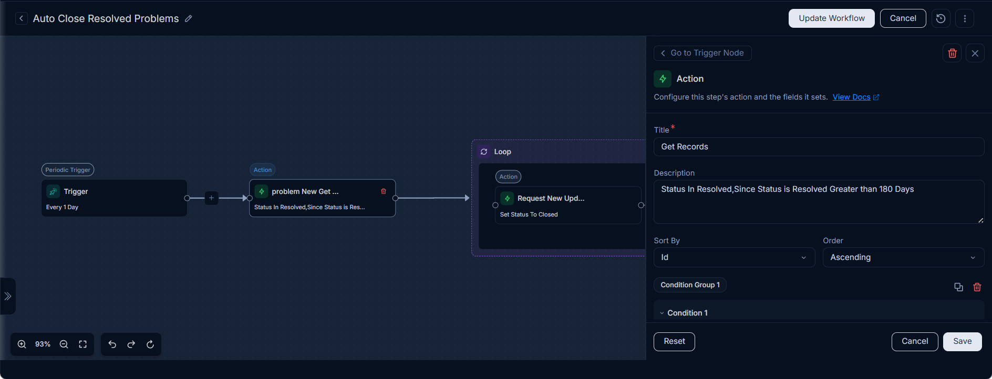992x379 pixels.
Task: Open the Sort By dropdown
Action: pos(734,257)
